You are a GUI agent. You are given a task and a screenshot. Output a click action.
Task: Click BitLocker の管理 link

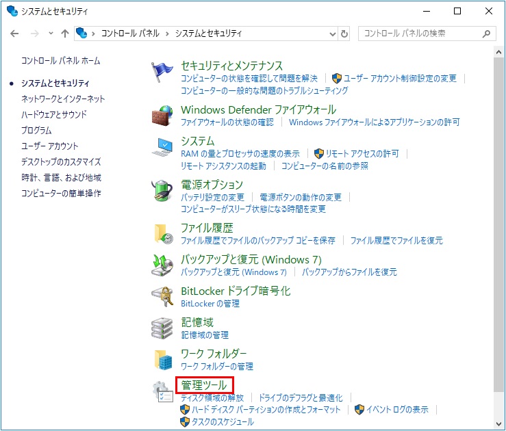210,304
